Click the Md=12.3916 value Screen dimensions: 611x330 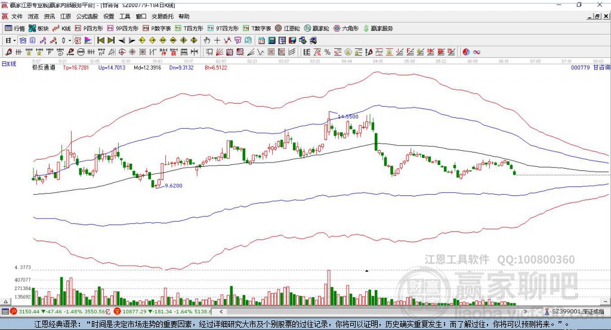click(x=147, y=67)
